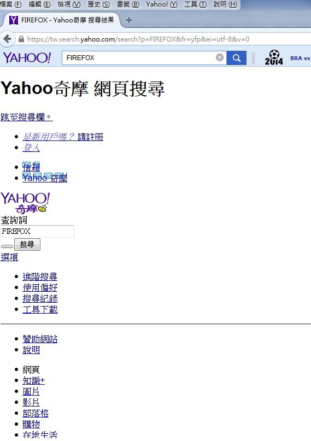Open the 使用偏好 link
Viewport: 311px width, 441px height.
click(40, 288)
